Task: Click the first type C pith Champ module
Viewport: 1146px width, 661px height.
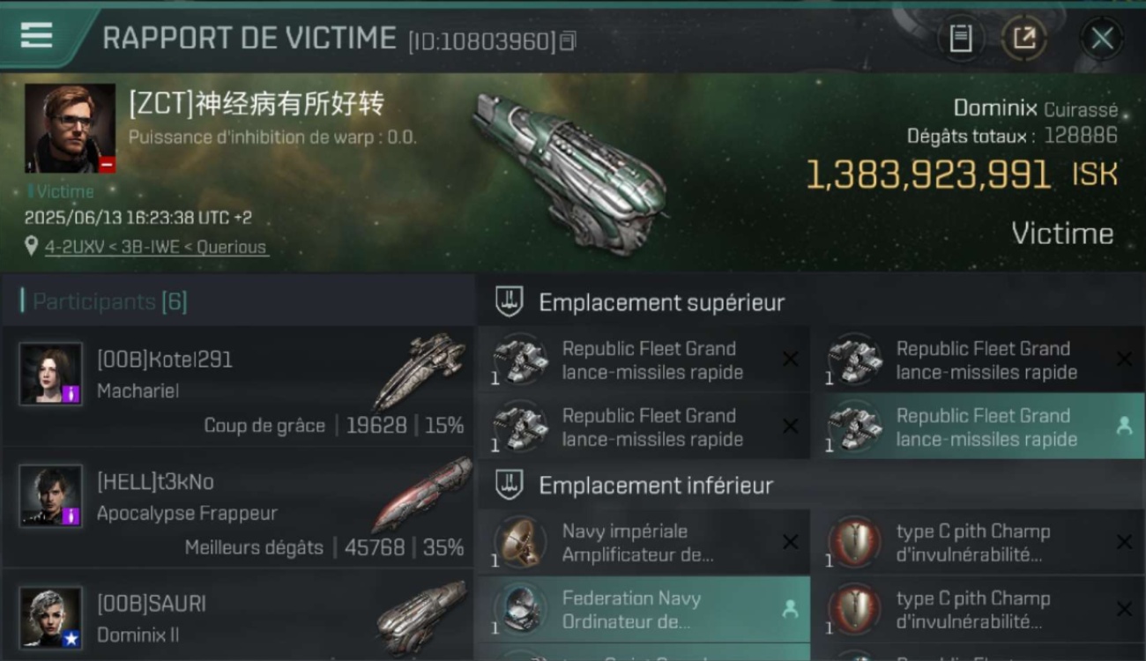Action: tap(978, 542)
